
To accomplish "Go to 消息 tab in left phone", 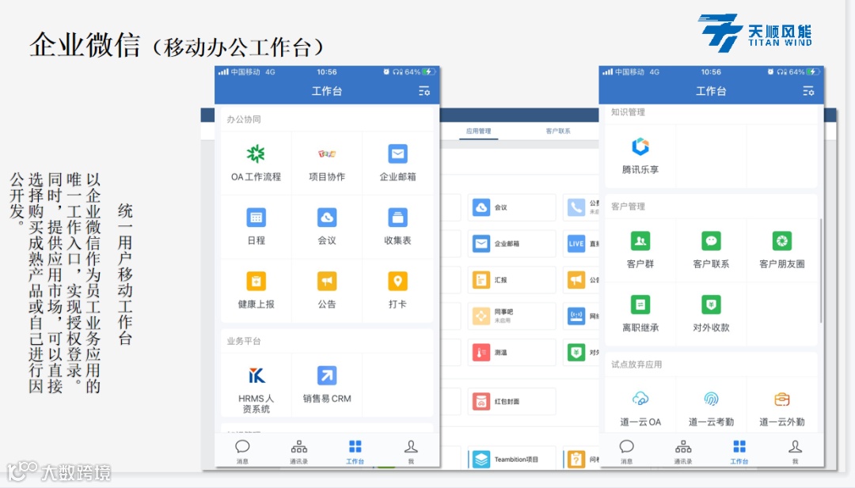I will (x=242, y=452).
